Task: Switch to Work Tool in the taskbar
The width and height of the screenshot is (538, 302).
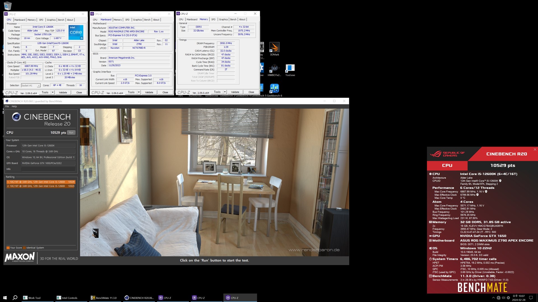Action: [37, 298]
